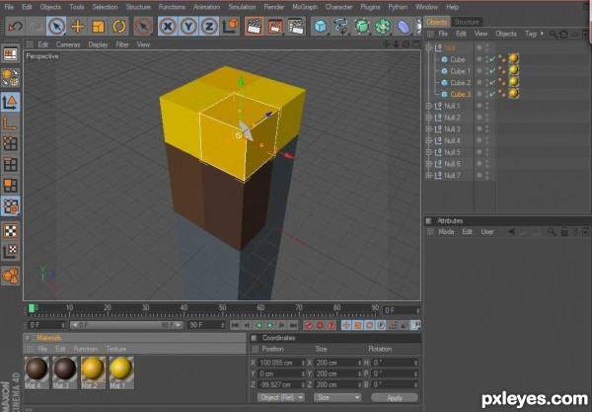
Task: Open the MoGraph menu
Action: tap(305, 7)
